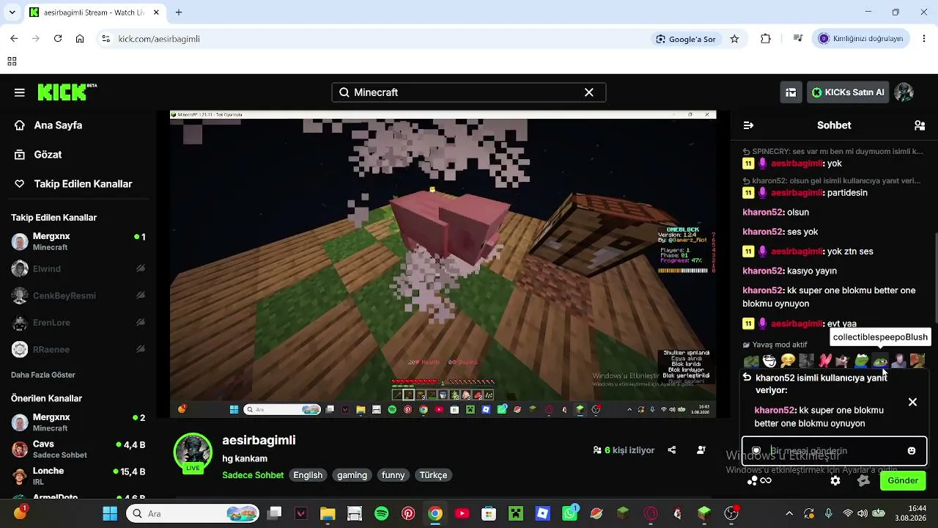Open recommended channel Lonche
938x528 pixels.
tap(78, 476)
